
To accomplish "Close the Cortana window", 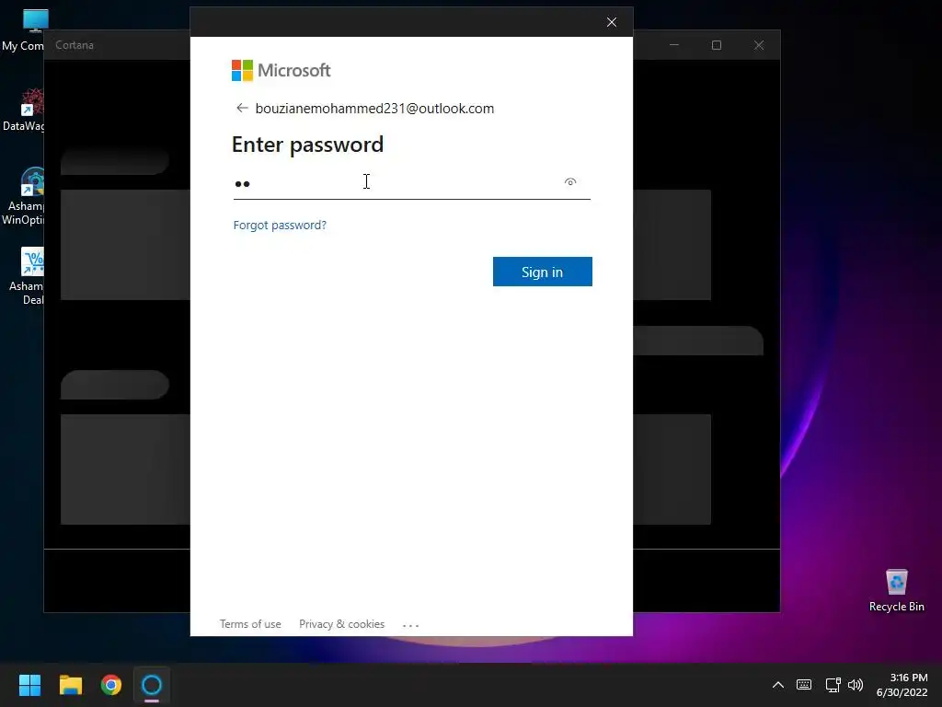I will coord(759,45).
